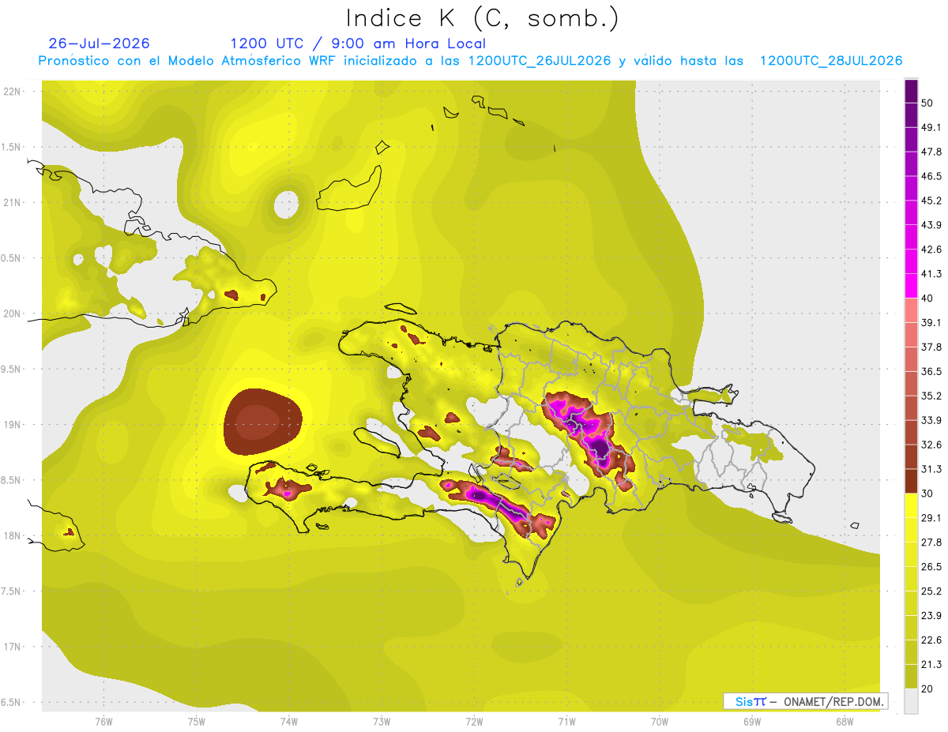
Task: Click the "73W" longitude label
Action: point(382,722)
